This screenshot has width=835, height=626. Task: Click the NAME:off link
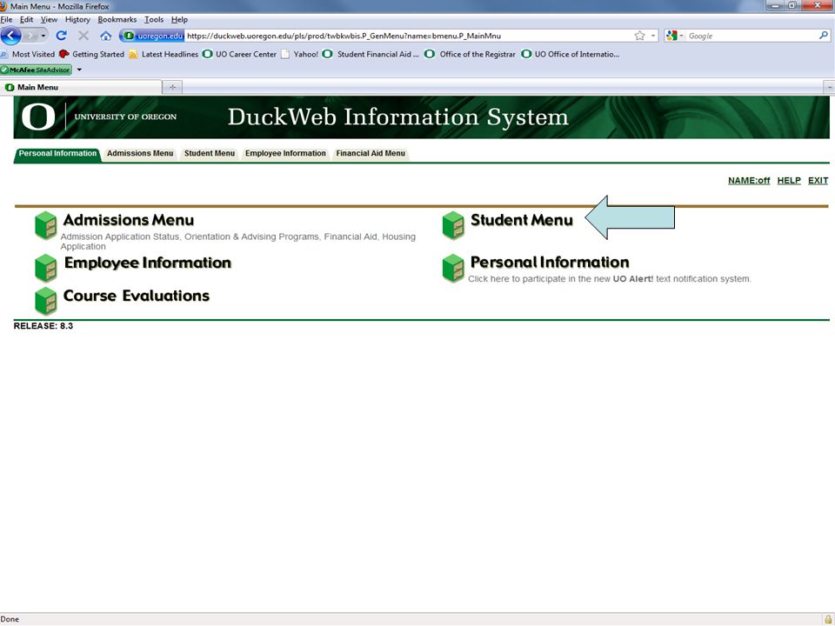749,181
